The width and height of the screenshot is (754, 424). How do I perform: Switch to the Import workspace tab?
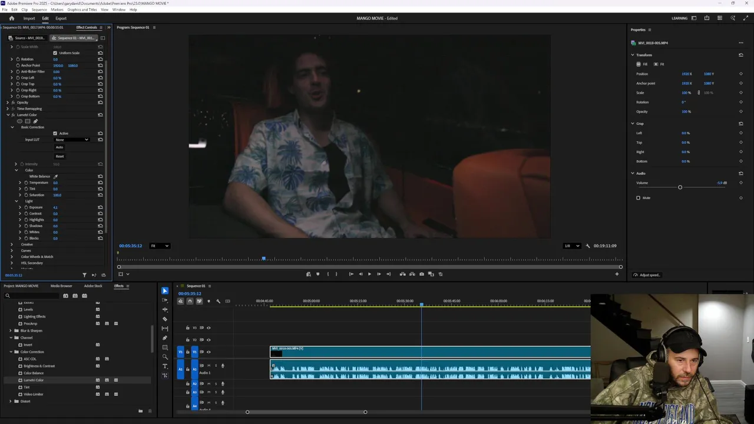tap(29, 18)
